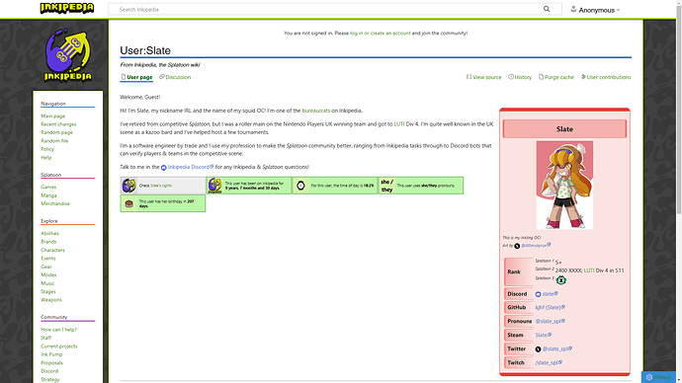Click the Discord icon in infobox

click(x=538, y=294)
